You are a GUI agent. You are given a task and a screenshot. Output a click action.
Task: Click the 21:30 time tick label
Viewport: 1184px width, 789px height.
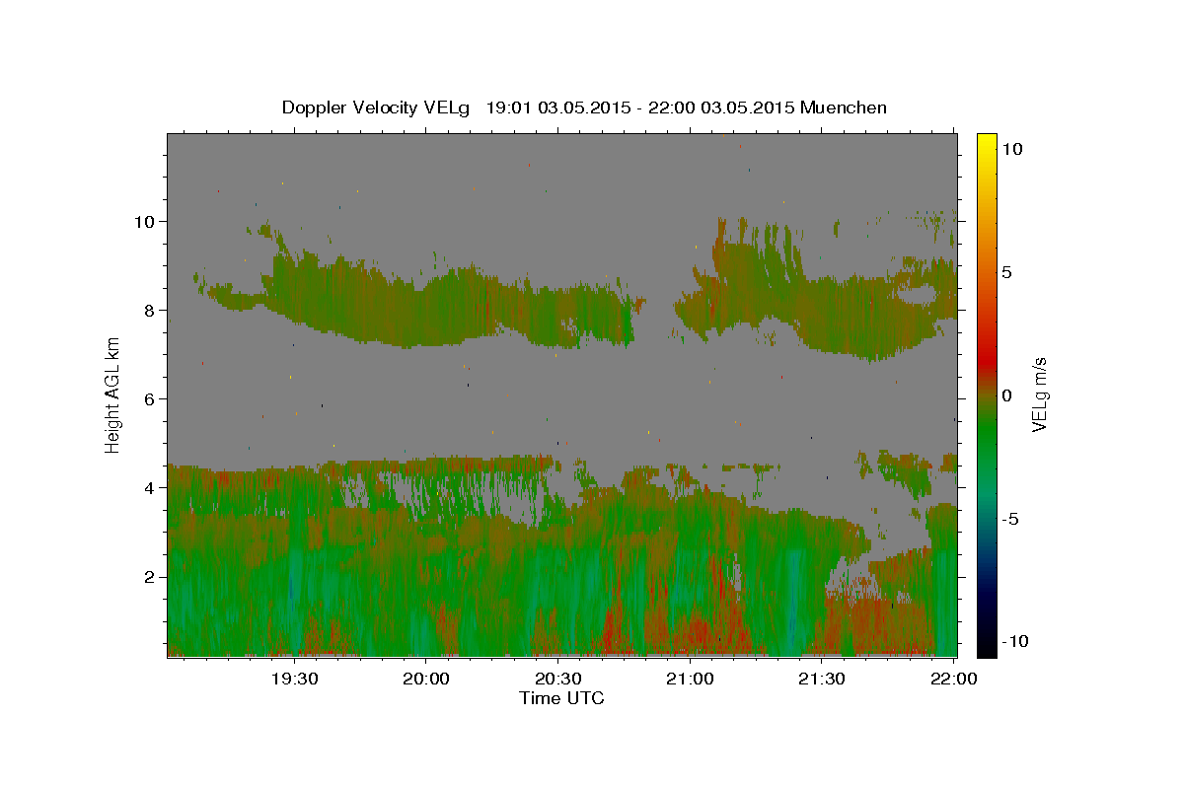[821, 679]
